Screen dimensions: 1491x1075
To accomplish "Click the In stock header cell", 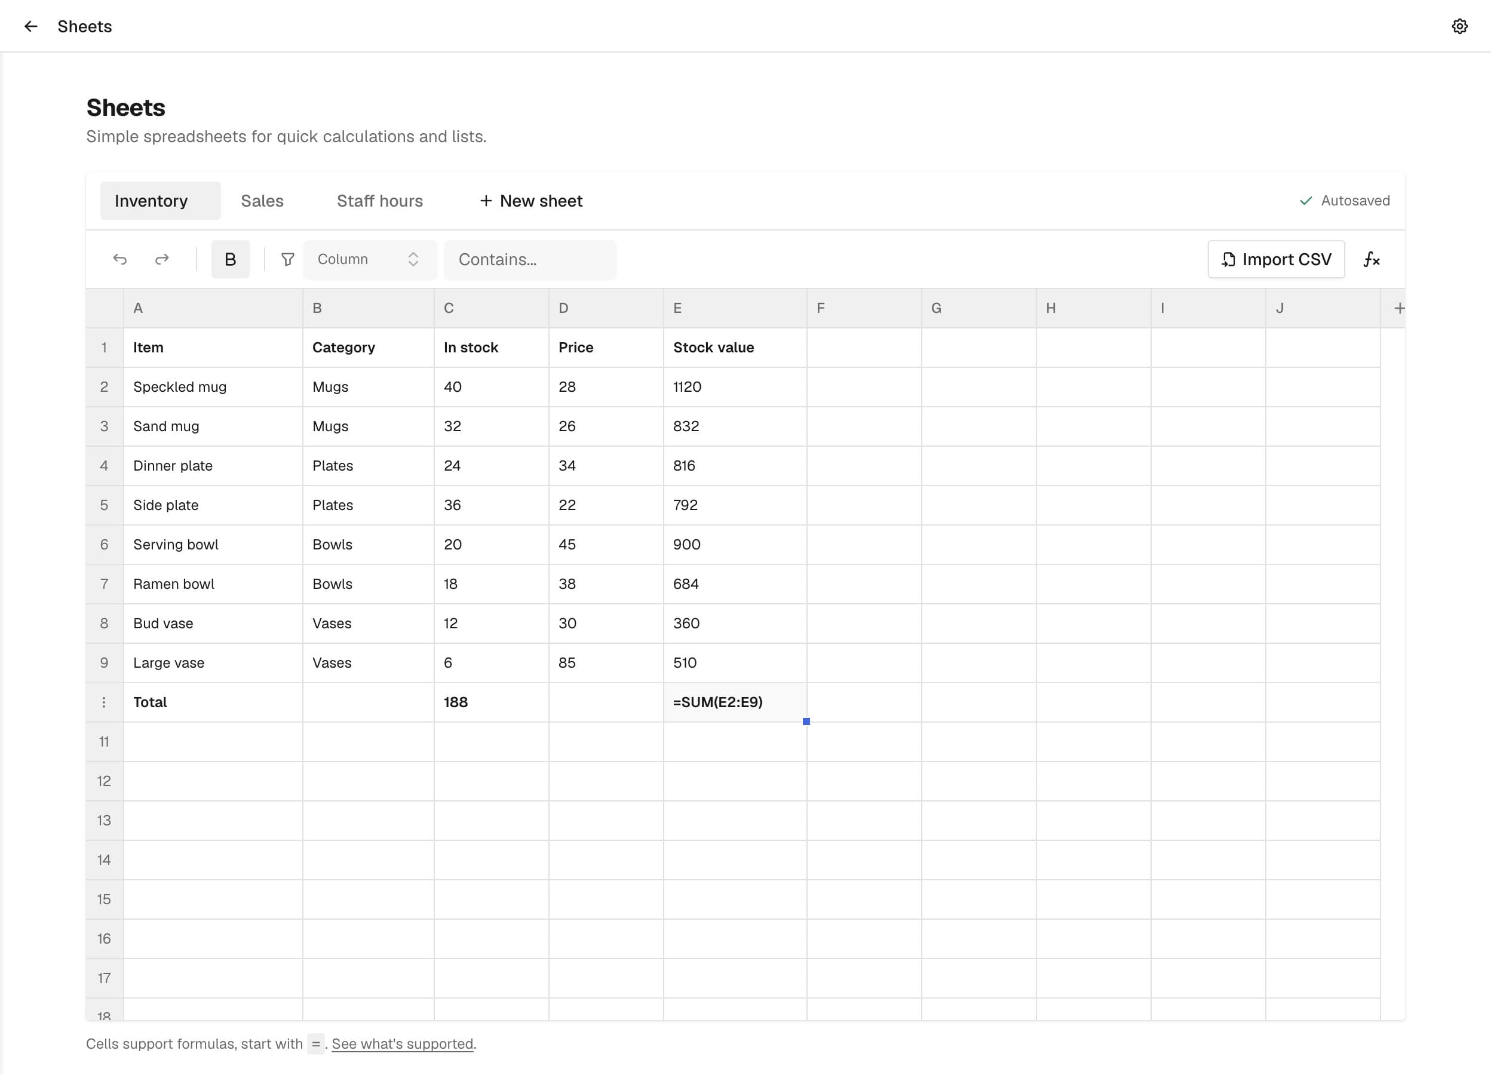I will coord(491,348).
